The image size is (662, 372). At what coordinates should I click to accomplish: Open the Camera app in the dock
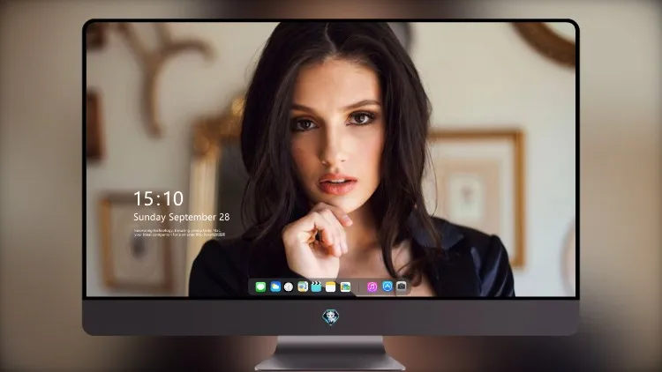[401, 286]
